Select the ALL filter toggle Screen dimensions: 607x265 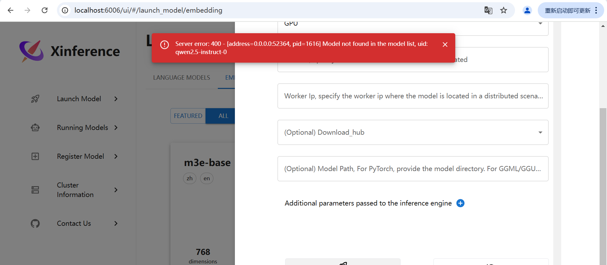[x=223, y=116]
